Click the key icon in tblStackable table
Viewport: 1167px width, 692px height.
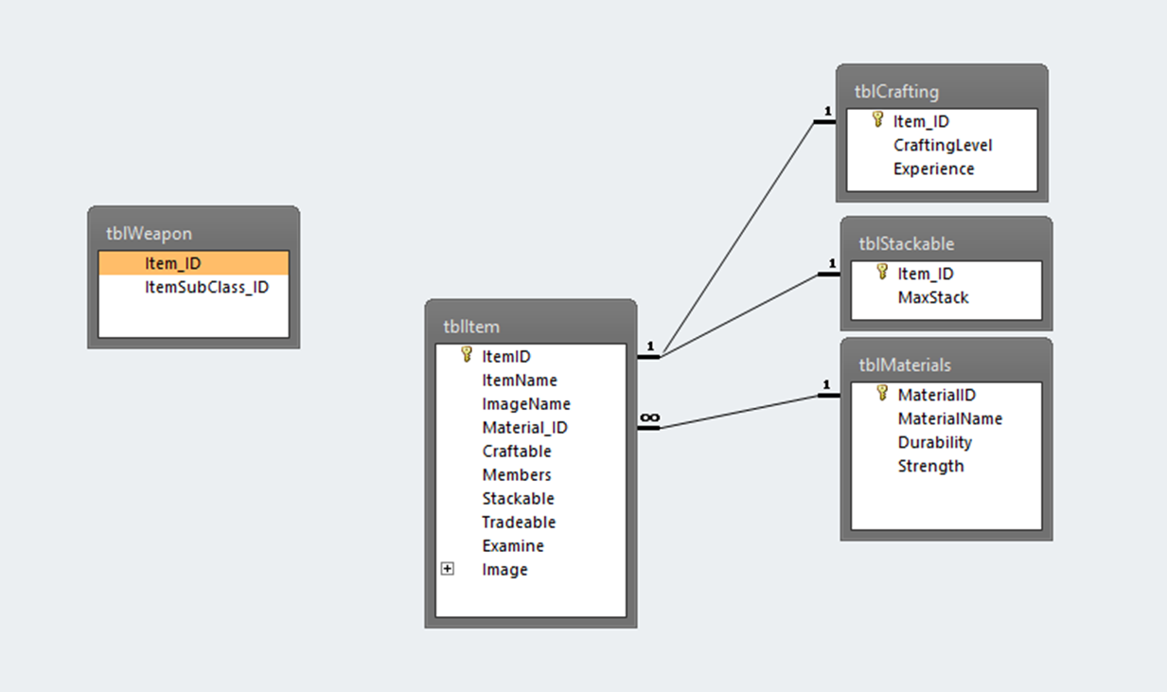tap(882, 273)
